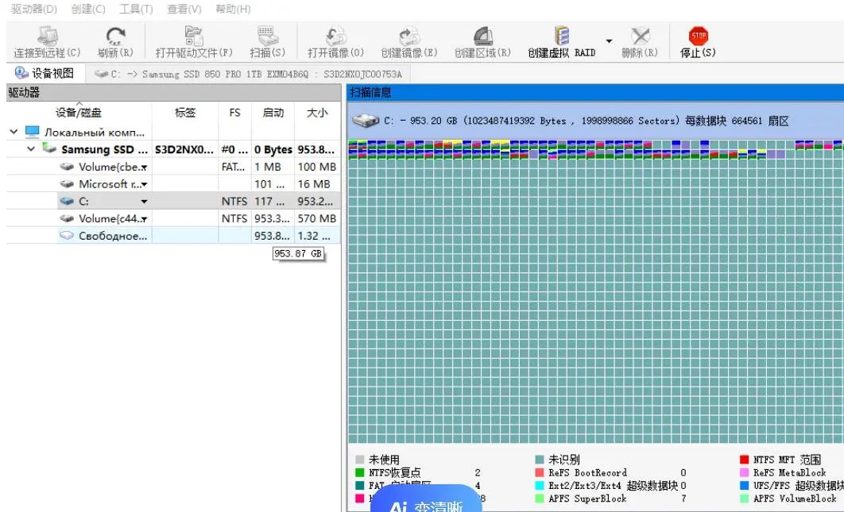Image resolution: width=844 pixels, height=512 pixels.
Task: Click the disk icon in 扫描信息 header
Action: point(366,120)
